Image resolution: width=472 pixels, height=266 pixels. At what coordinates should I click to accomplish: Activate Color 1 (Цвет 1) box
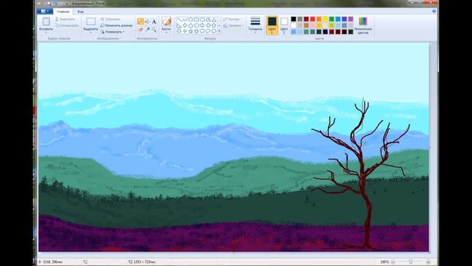[x=272, y=25]
